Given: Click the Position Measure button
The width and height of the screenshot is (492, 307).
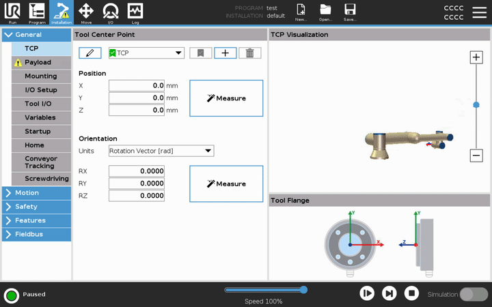Looking at the screenshot, I should tap(226, 98).
